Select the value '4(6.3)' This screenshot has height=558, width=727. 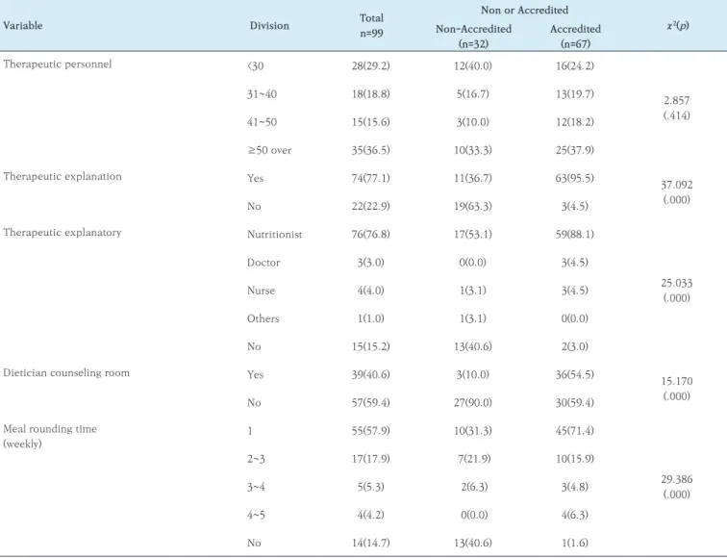coord(575,515)
